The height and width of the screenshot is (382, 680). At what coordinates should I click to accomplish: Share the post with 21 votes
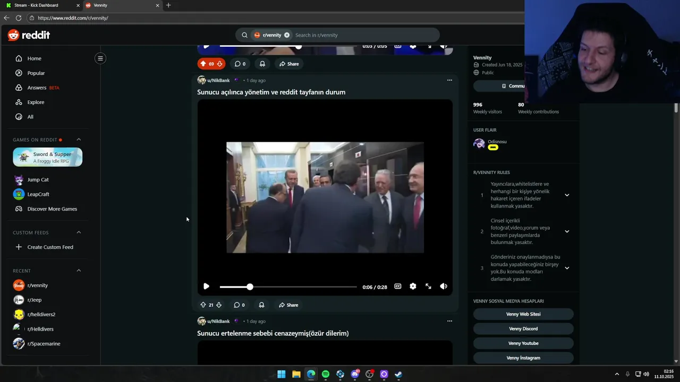tap(288, 305)
